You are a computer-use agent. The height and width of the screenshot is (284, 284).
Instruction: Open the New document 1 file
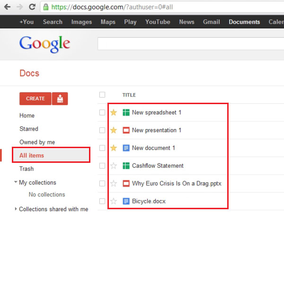click(x=153, y=148)
